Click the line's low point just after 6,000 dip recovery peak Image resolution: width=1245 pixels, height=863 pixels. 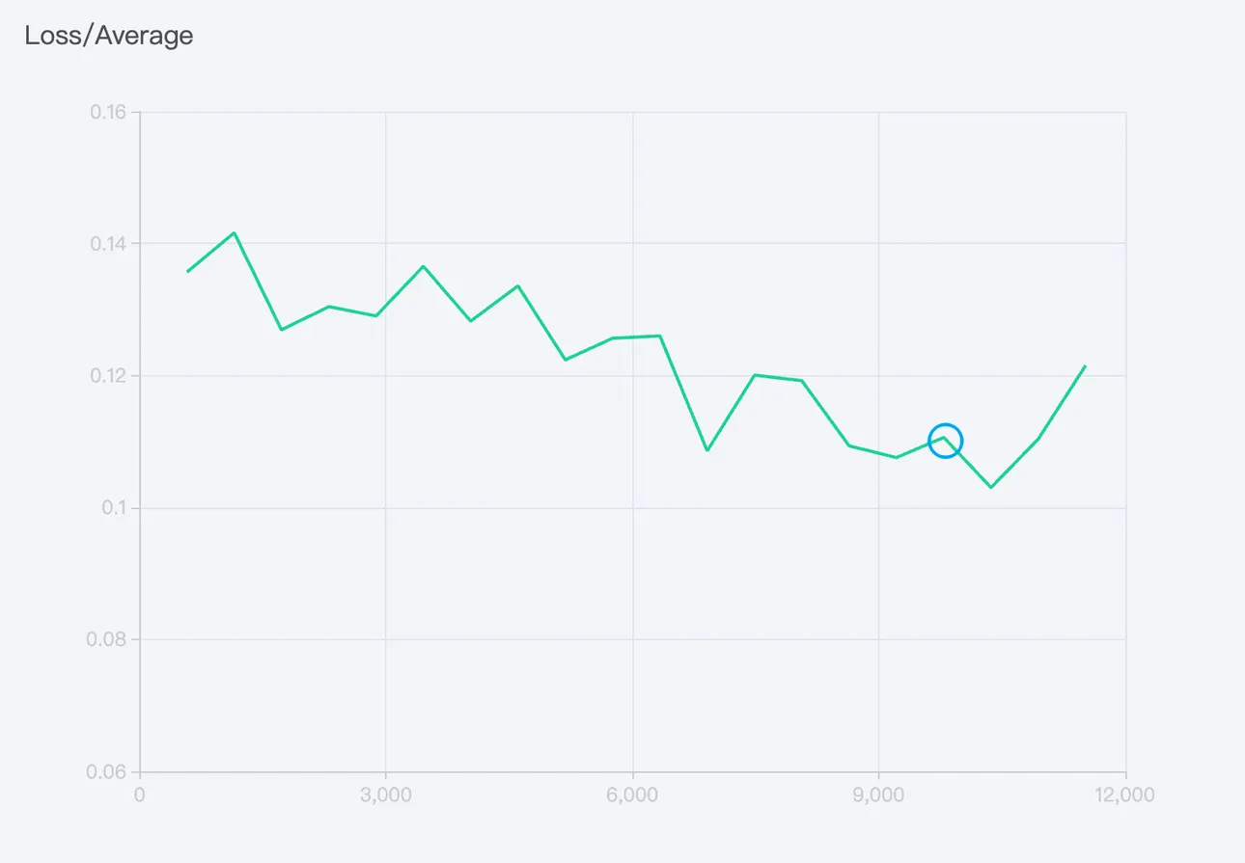click(x=849, y=445)
